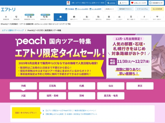Open 海外航空券+ホテル globe and hotel icon
Screen dimensions: 165x123
pyautogui.click(x=45, y=17)
